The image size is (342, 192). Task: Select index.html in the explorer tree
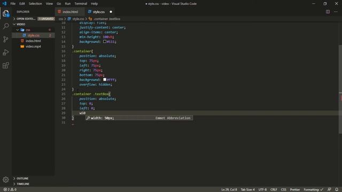[33, 41]
